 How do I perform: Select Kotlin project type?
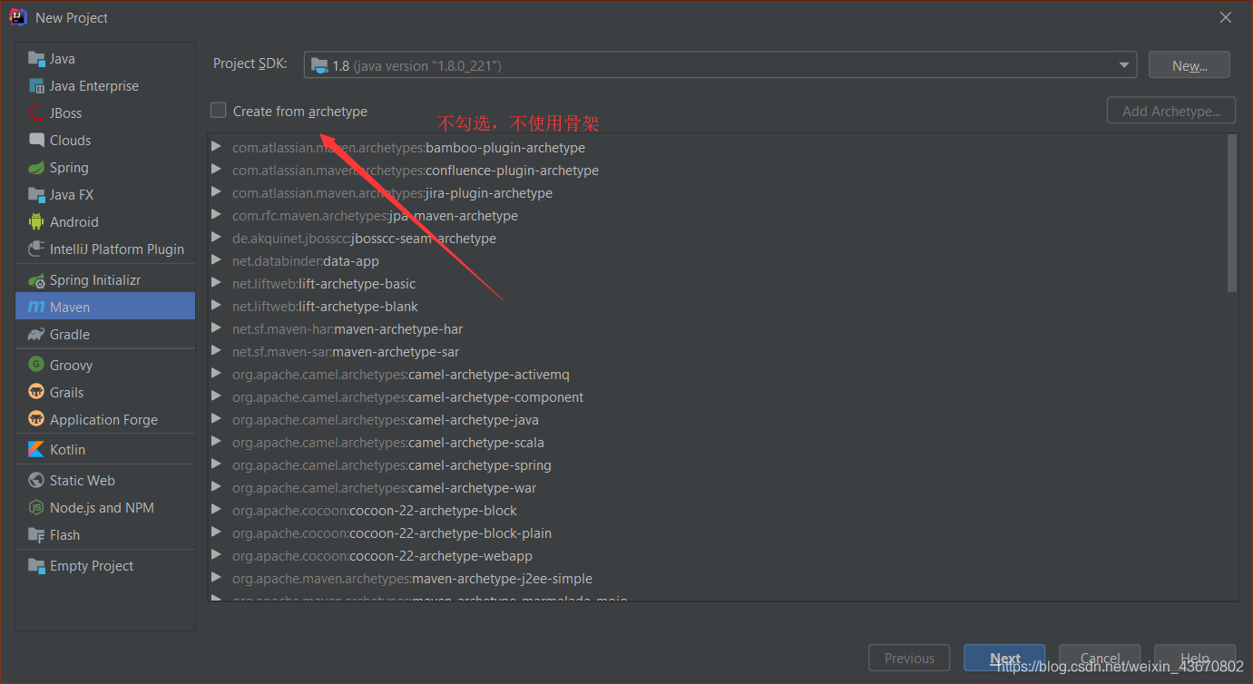[x=105, y=449]
